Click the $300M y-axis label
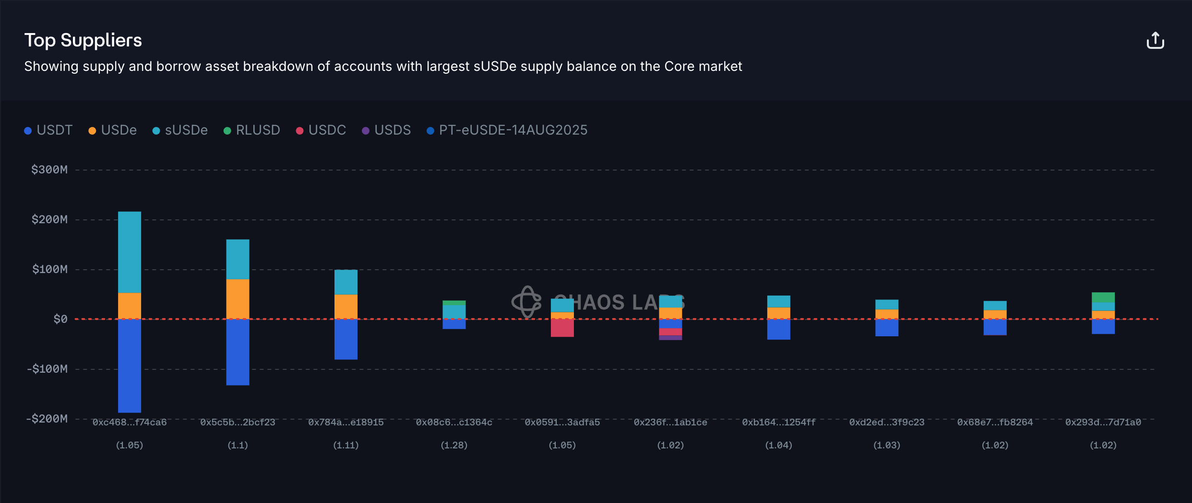The width and height of the screenshot is (1192, 503). click(49, 170)
